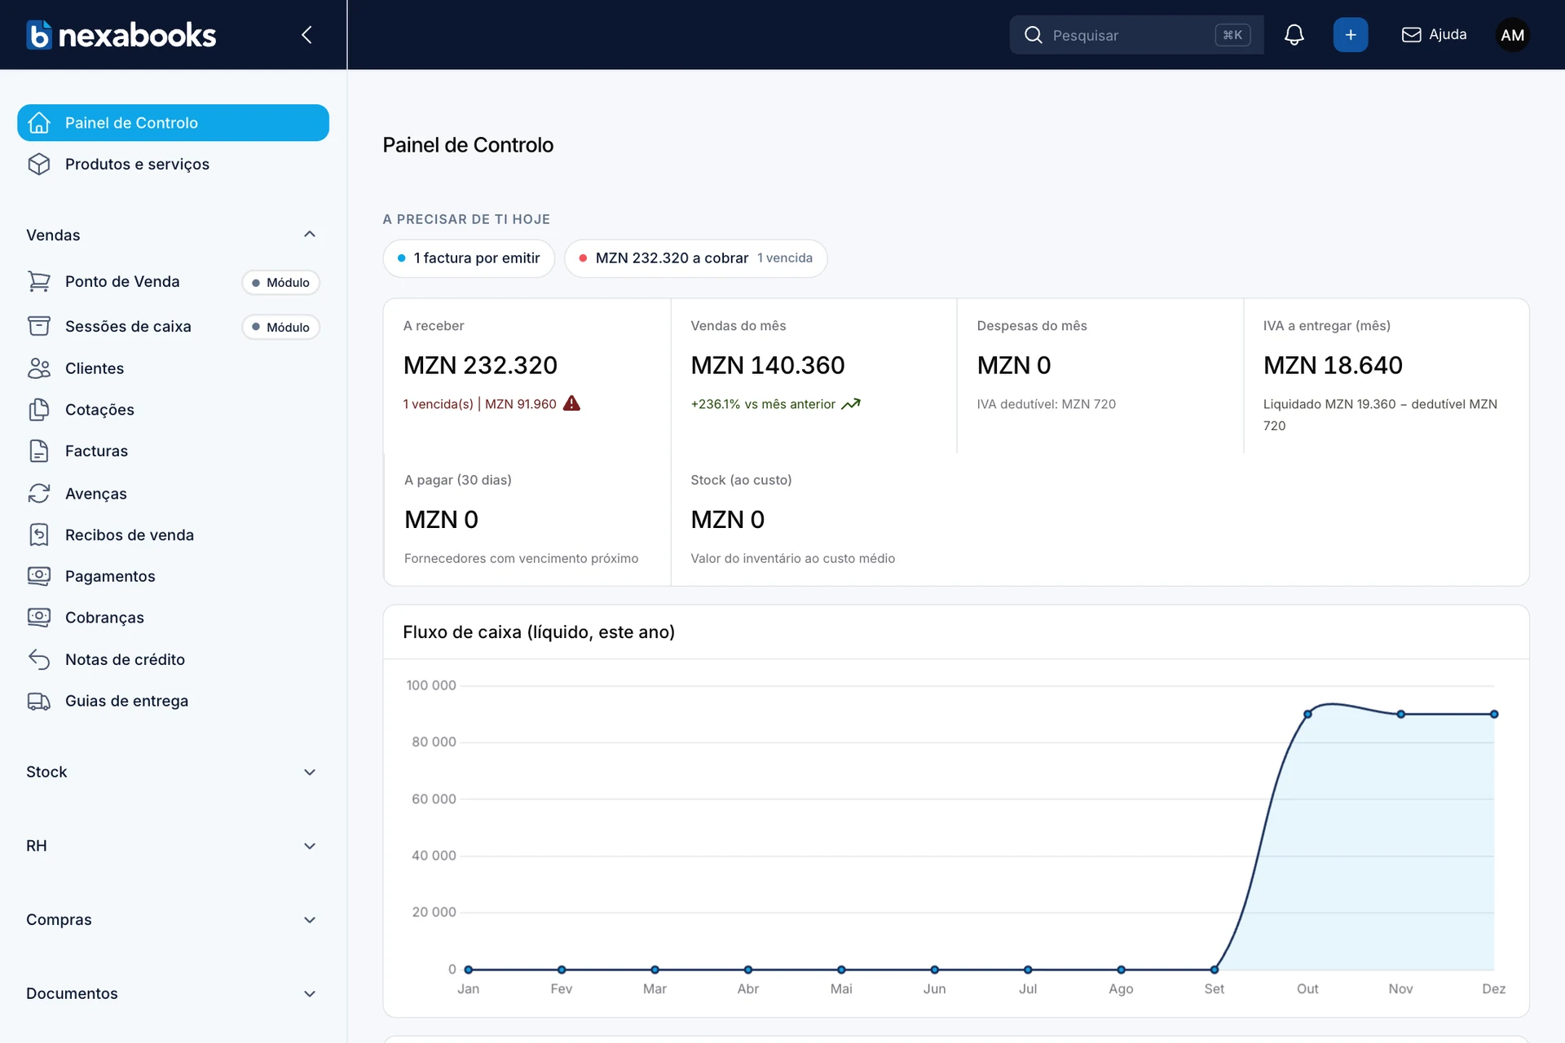The width and height of the screenshot is (1565, 1043).
Task: Go to Facturas page
Action: coord(173,451)
